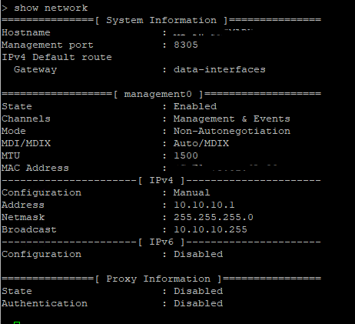Click the management0 section header
Screen dimensions: 355x324
(x=158, y=94)
